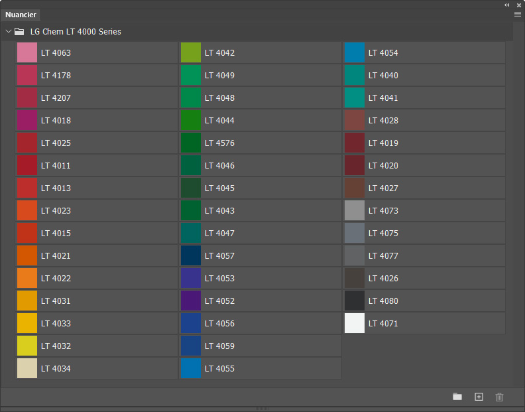
Task: Choose the LT 4013 swatch
Action: pos(27,188)
